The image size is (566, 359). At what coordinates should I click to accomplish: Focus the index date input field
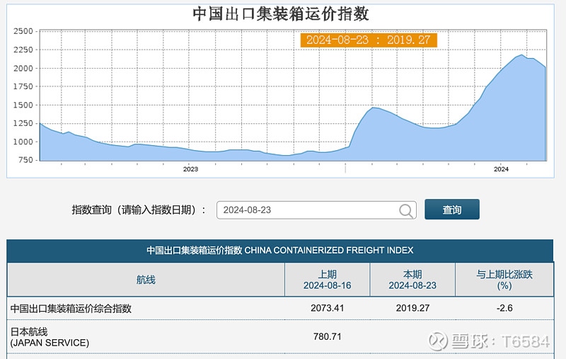pos(316,210)
